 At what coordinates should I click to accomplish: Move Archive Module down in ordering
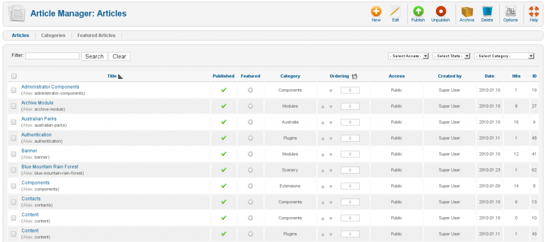[x=331, y=107]
